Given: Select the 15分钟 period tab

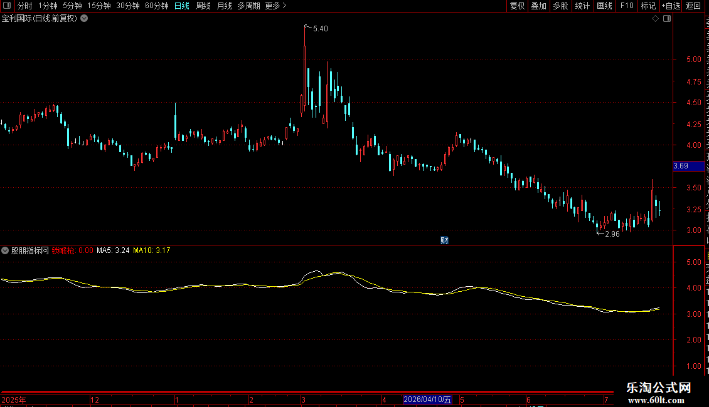Looking at the screenshot, I should 99,6.
